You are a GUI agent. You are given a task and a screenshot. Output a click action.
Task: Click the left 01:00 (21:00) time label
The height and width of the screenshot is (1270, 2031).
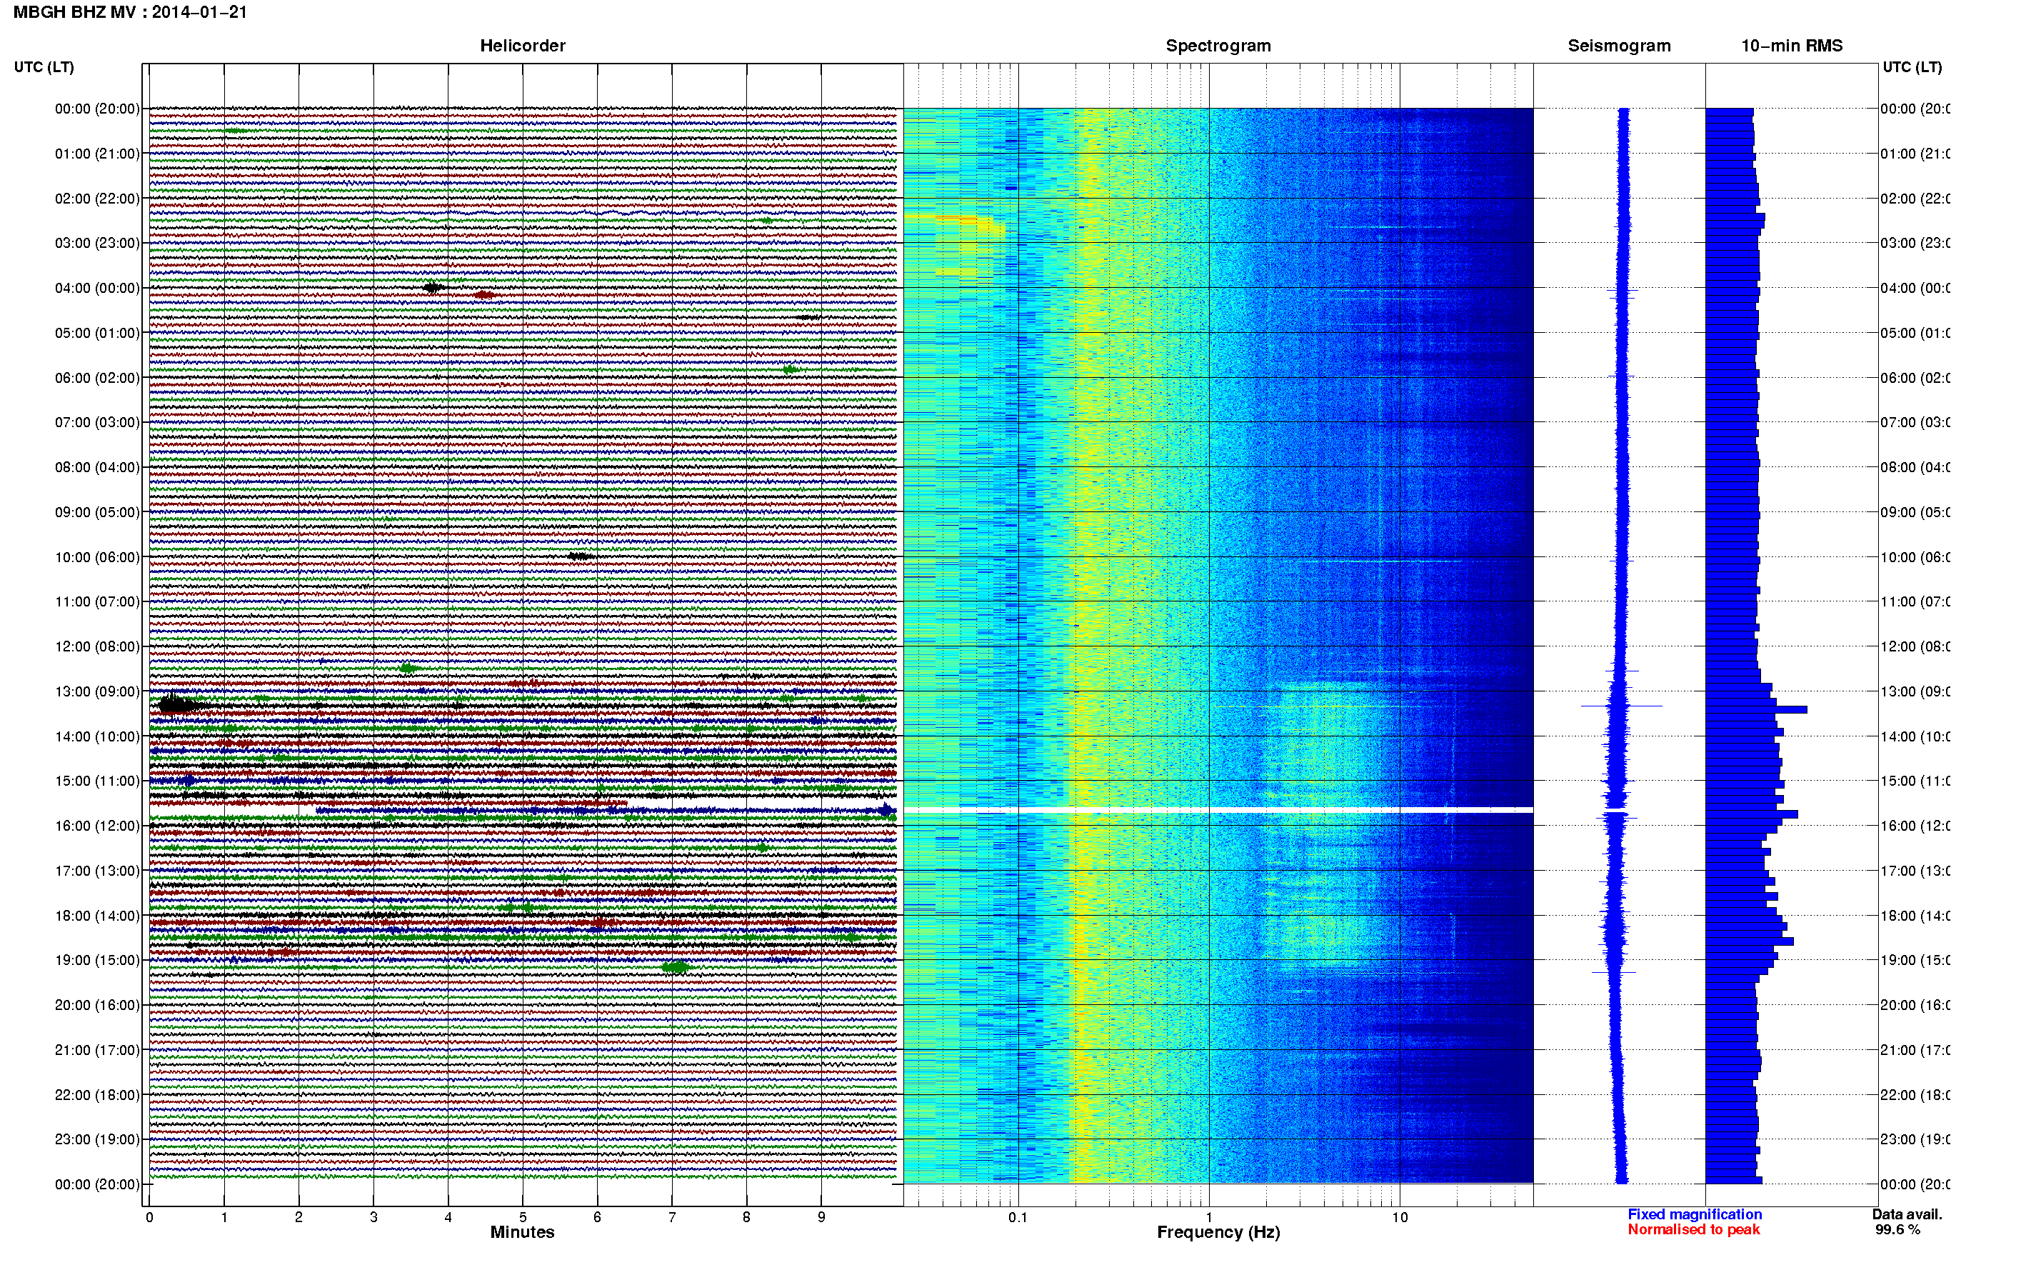[97, 154]
